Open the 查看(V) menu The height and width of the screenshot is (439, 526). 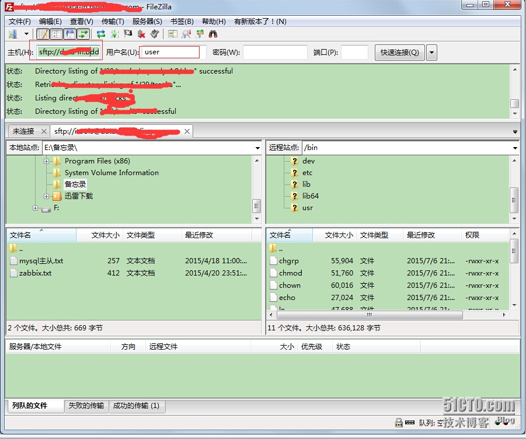pyautogui.click(x=82, y=22)
